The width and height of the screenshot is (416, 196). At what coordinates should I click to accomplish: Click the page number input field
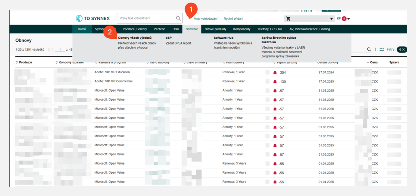[60, 49]
